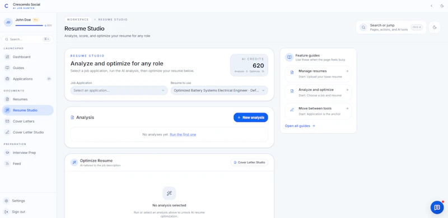Click the Resumes document icon
The width and height of the screenshot is (448, 218).
tap(7, 99)
